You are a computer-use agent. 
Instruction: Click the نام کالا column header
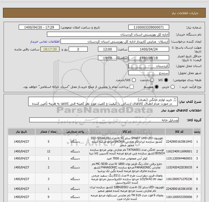coord(127,132)
